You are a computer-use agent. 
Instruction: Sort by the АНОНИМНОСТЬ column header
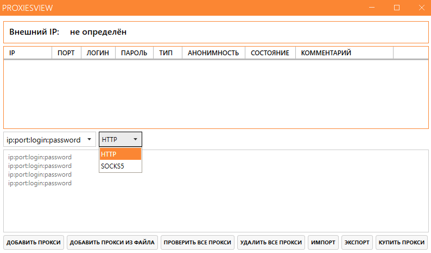coord(213,53)
